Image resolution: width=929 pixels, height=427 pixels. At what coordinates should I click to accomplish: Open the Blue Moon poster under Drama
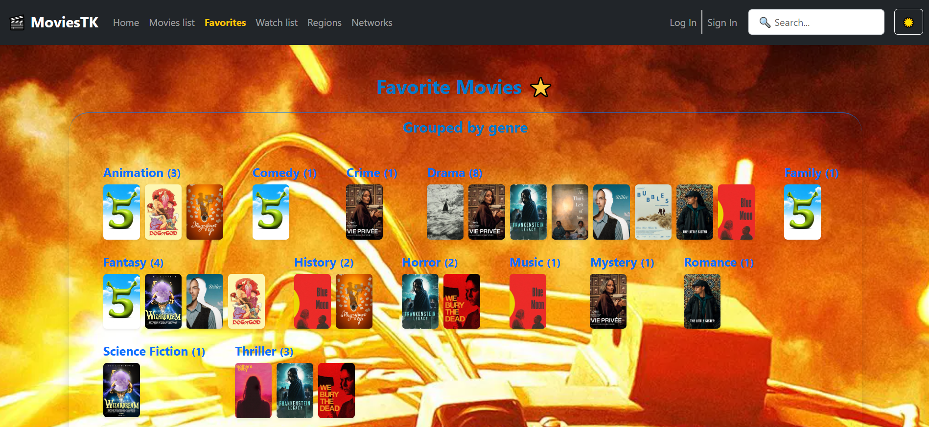pyautogui.click(x=736, y=212)
